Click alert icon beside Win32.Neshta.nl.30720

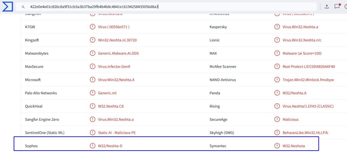[x=92, y=40]
